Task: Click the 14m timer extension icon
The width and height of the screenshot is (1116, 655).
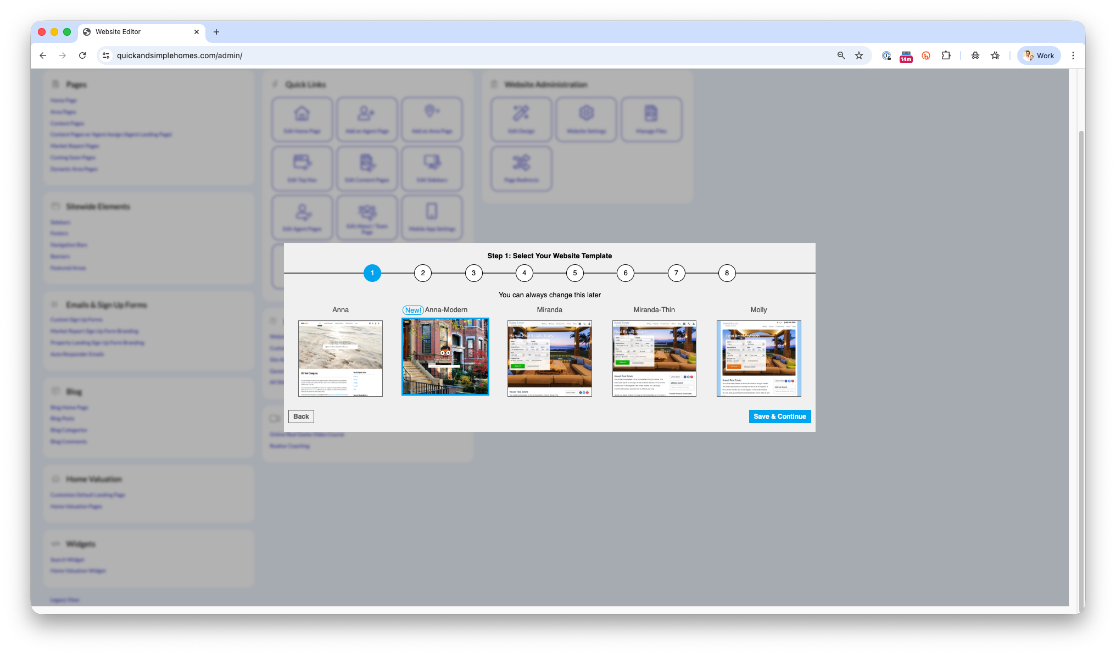Action: coord(906,56)
